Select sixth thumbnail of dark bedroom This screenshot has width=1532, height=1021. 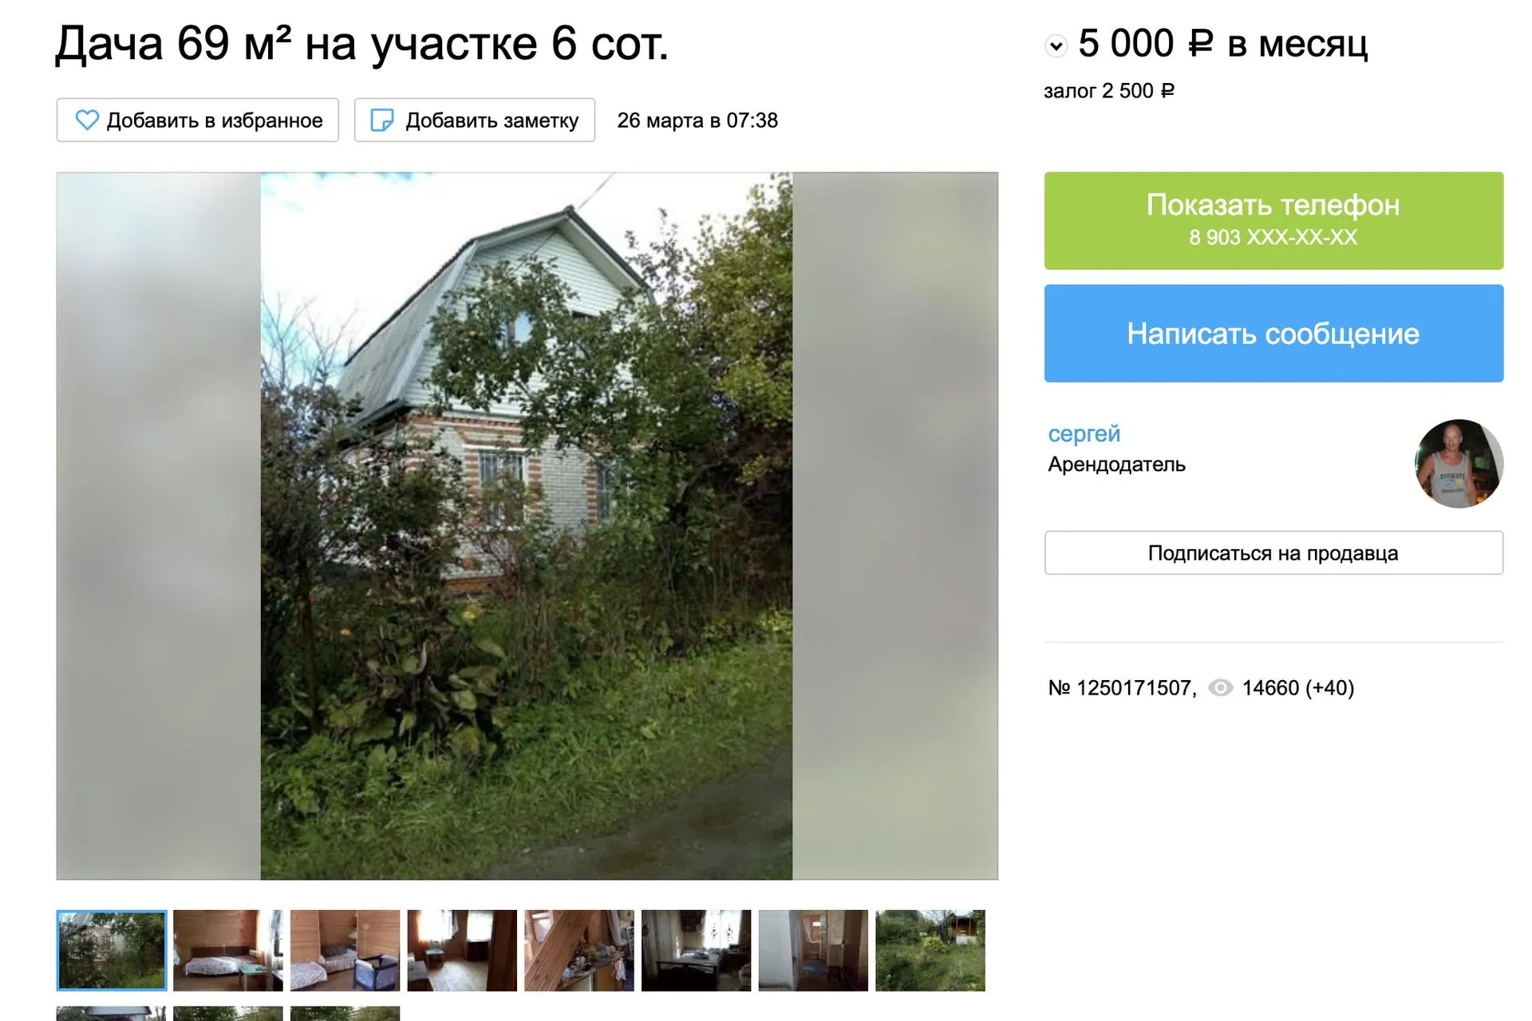point(696,950)
